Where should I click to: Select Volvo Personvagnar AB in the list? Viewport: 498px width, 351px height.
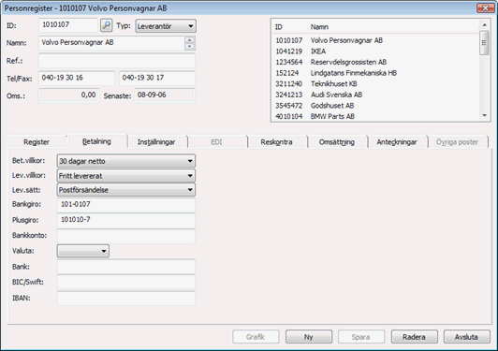[x=375, y=40]
